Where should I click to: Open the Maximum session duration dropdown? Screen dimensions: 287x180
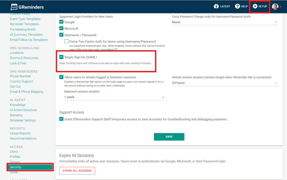[115, 97]
